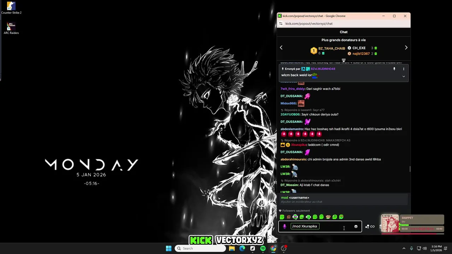Image resolution: width=452 pixels, height=254 pixels.
Task: Click abdeslamastro username in chat
Action: pyautogui.click(x=292, y=129)
